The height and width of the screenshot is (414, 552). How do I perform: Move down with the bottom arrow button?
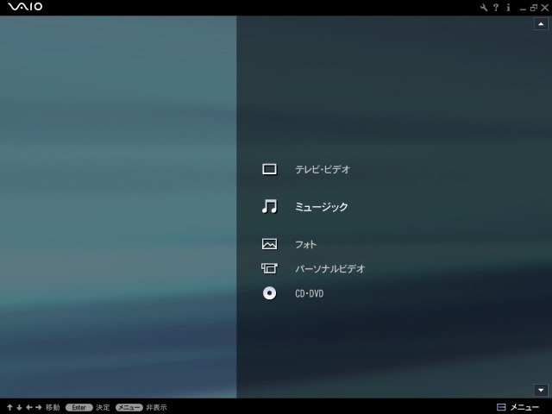[541, 390]
